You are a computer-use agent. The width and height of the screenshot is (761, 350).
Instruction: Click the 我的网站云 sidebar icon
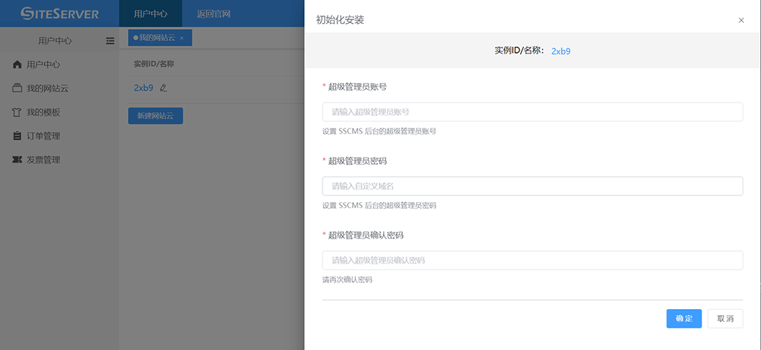coord(17,88)
